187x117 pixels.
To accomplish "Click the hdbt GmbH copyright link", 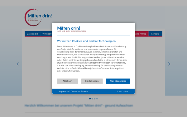I will click(x=122, y=91).
